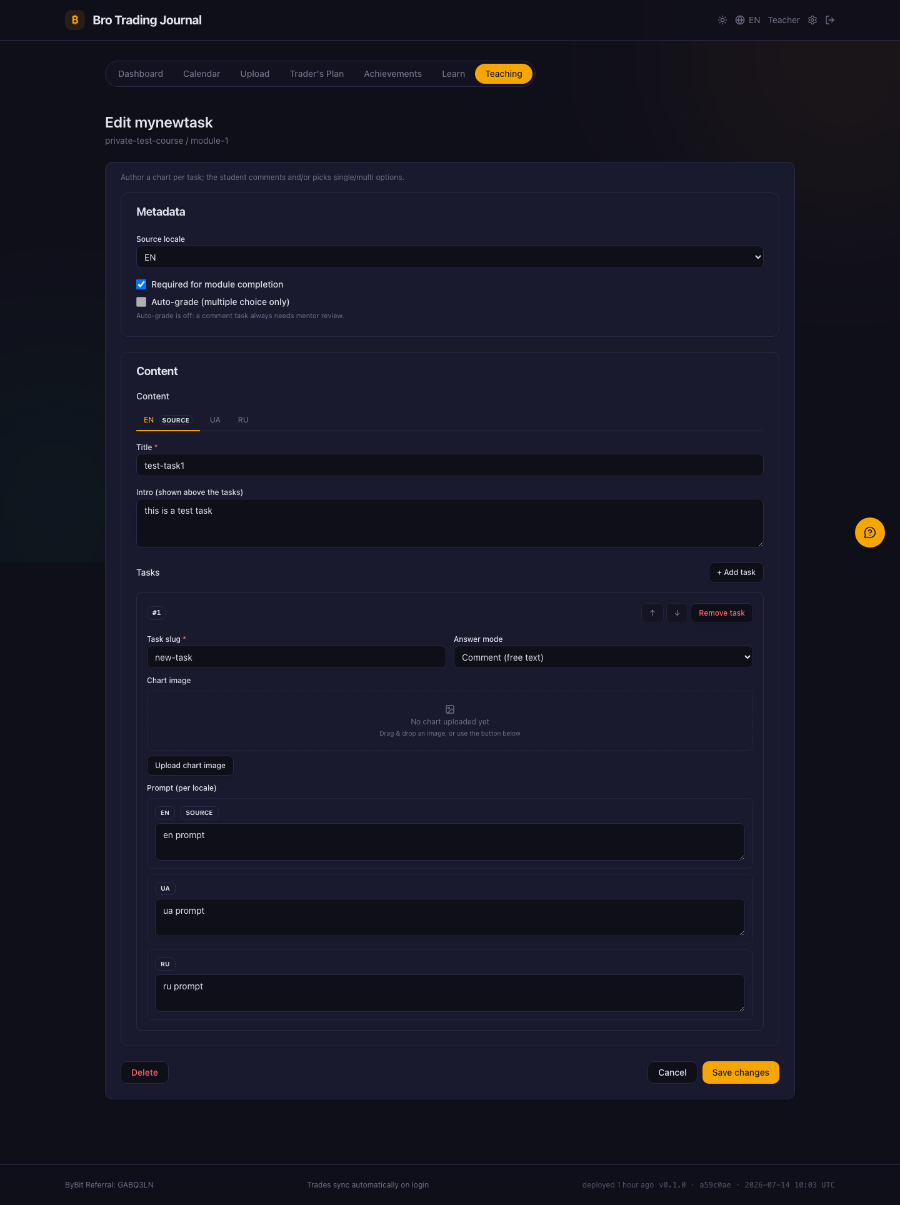The height and width of the screenshot is (1205, 900).
Task: Switch content locale to RU tab
Action: point(243,420)
